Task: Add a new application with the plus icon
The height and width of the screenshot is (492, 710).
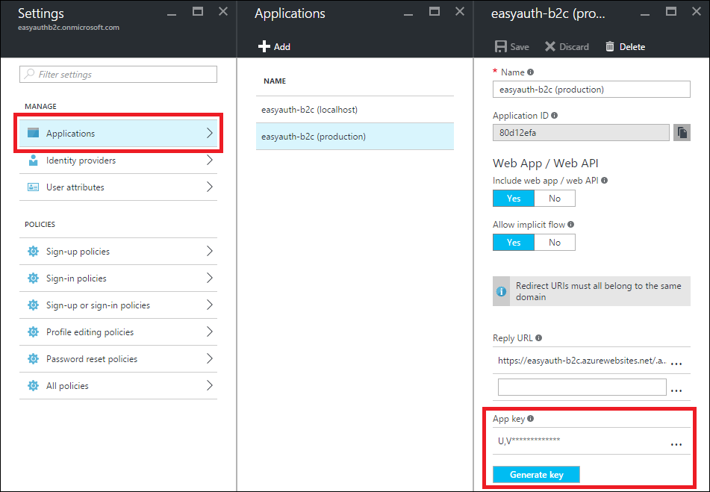Action: coord(265,46)
